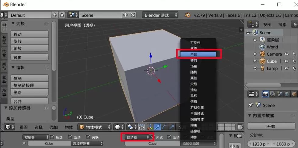Open the viewport shading sphere selector

119,127
